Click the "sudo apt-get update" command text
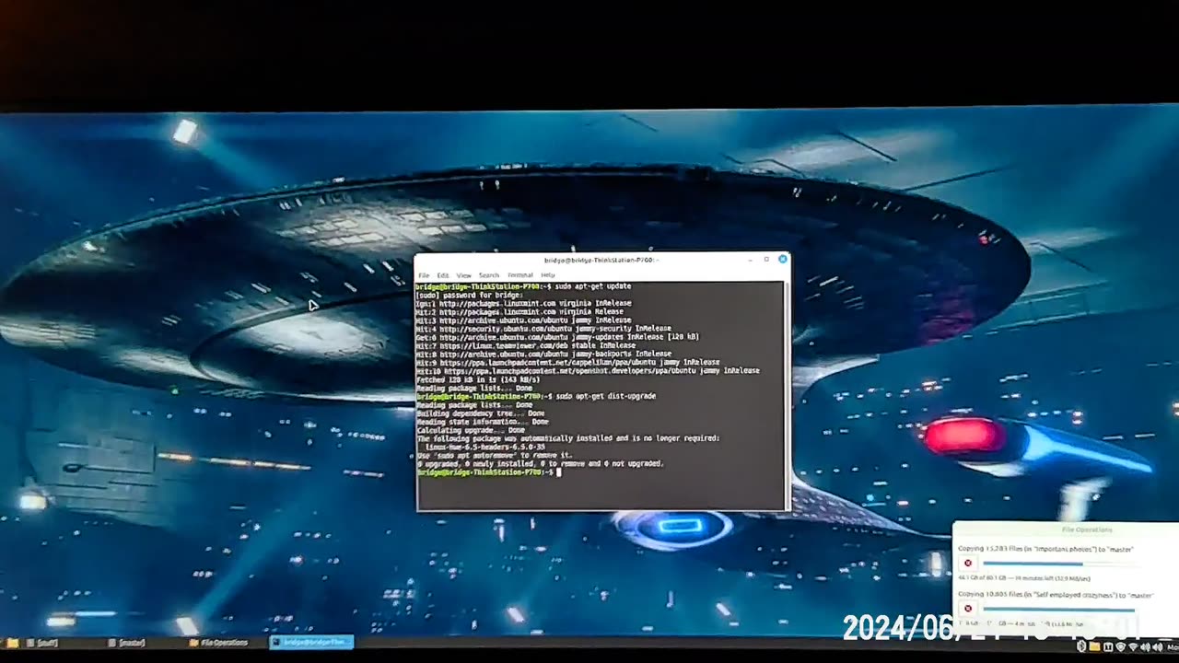The width and height of the screenshot is (1179, 663). point(593,286)
